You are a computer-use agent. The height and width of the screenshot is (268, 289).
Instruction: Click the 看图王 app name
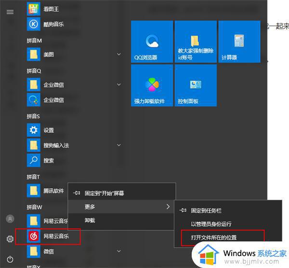pos(51,9)
